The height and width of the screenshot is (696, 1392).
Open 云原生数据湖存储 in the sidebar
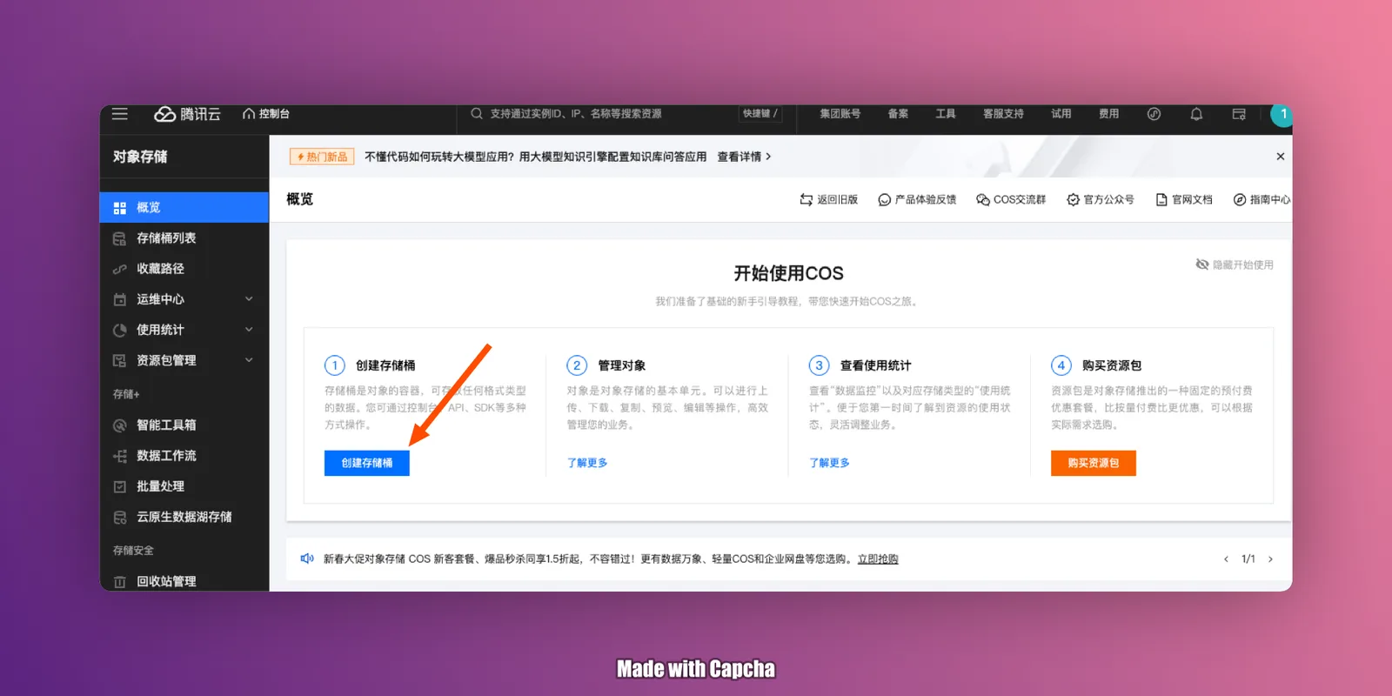point(184,517)
